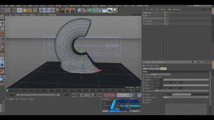Image resolution: width=214 pixels, height=120 pixels.
Task: Toggle X axis lock
Action: click(x=41, y=10)
